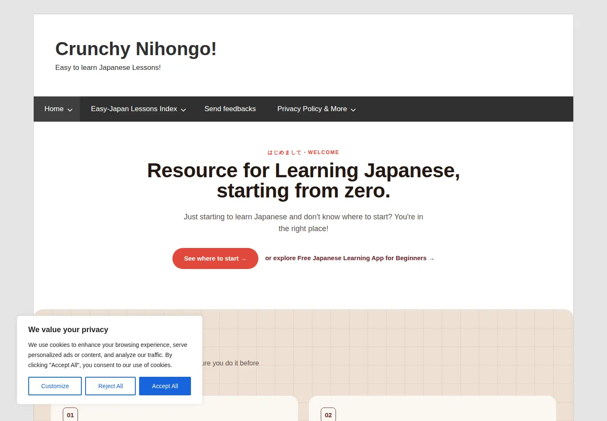This screenshot has width=607, height=421.
Task: Click the はじめまして · WELCOME label
Action: pyautogui.click(x=303, y=152)
